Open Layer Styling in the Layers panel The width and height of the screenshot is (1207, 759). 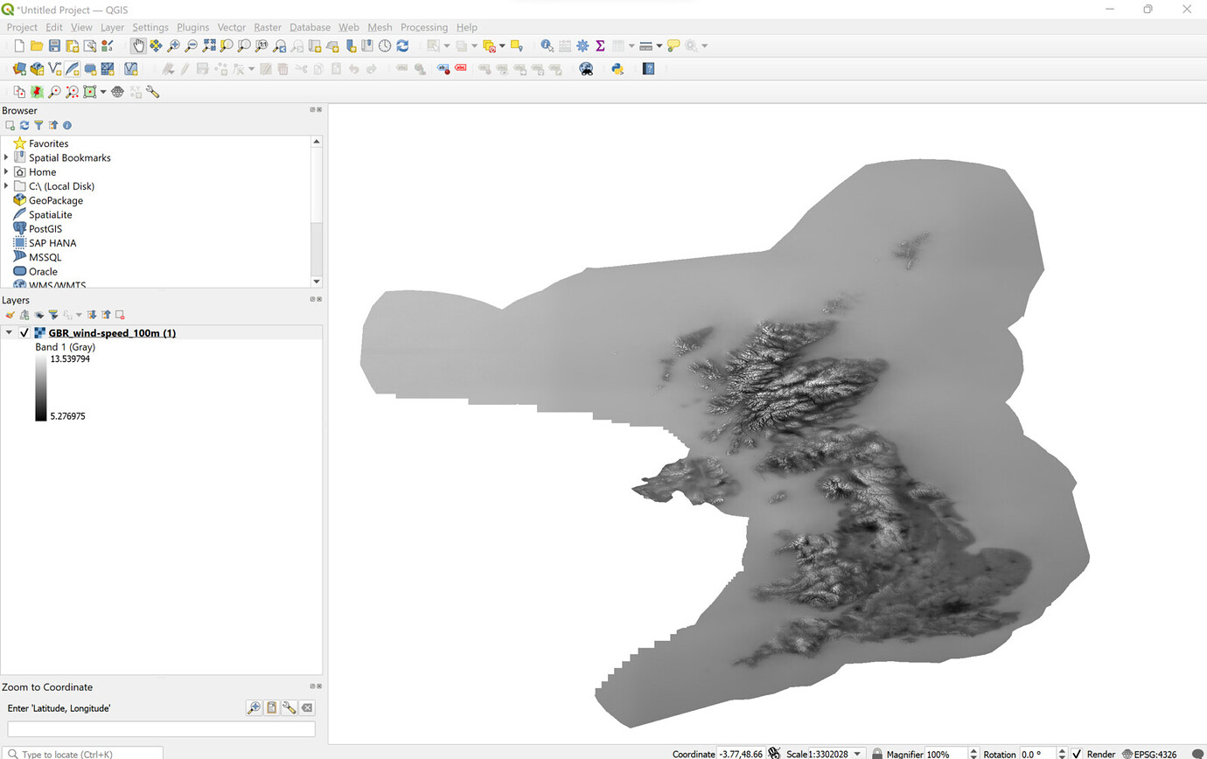pyautogui.click(x=10, y=315)
